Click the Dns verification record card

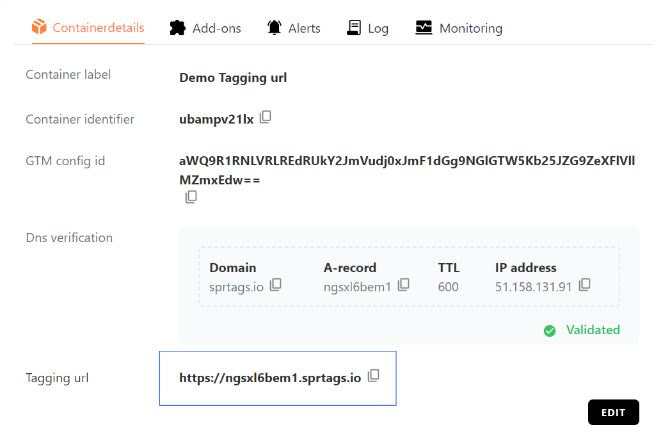tap(410, 275)
